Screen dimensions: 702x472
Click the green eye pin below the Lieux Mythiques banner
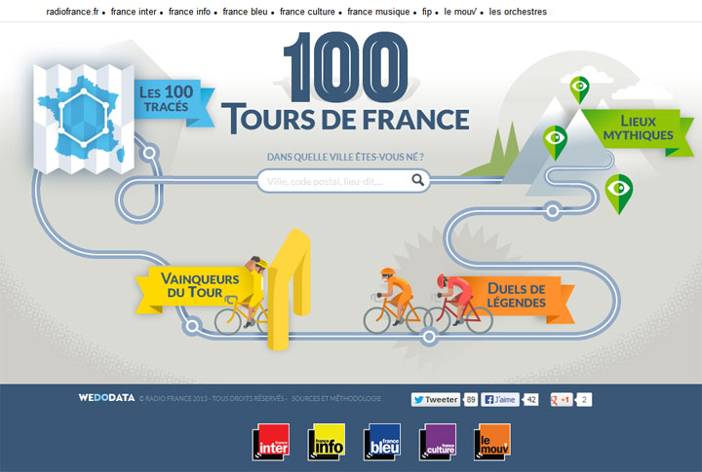point(619,194)
